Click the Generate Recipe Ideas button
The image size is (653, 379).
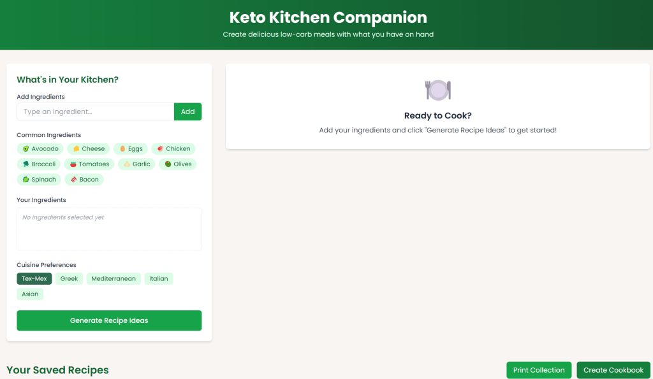click(x=108, y=320)
